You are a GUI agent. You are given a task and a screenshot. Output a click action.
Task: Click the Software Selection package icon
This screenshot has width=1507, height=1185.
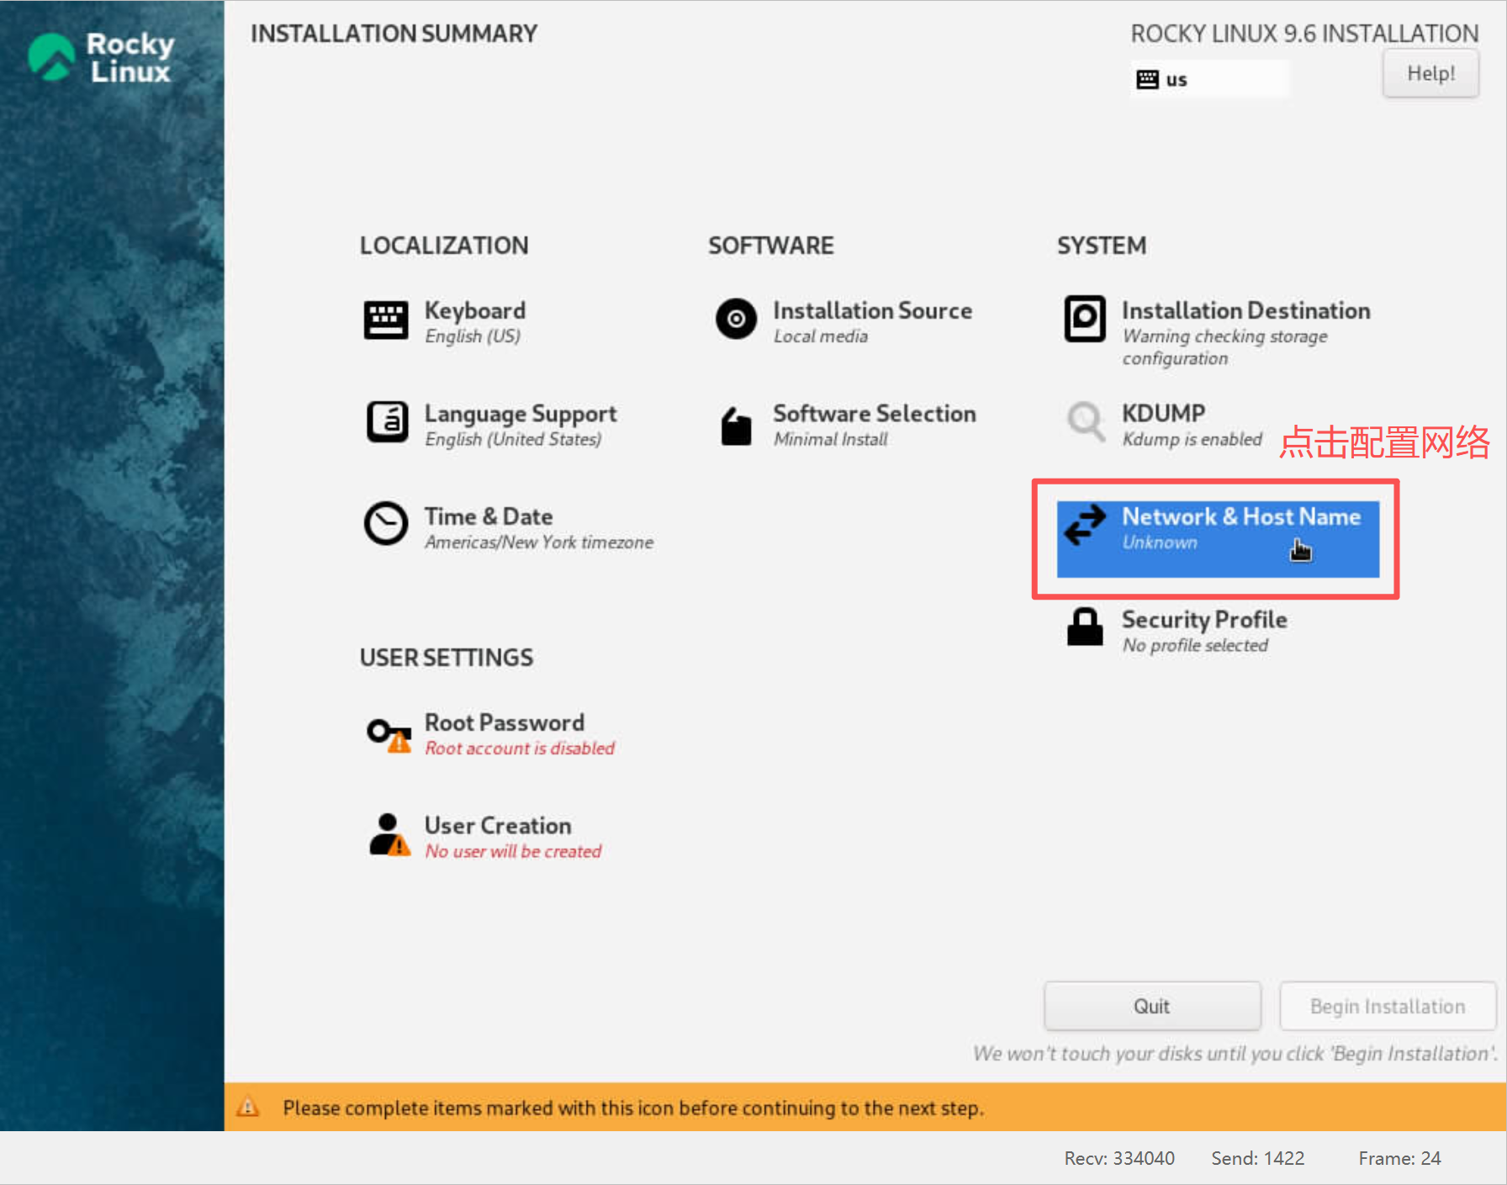pos(736,426)
